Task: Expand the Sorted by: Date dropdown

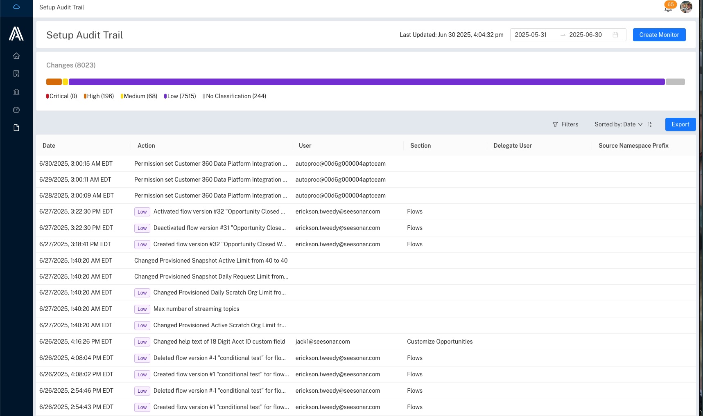Action: click(x=619, y=124)
